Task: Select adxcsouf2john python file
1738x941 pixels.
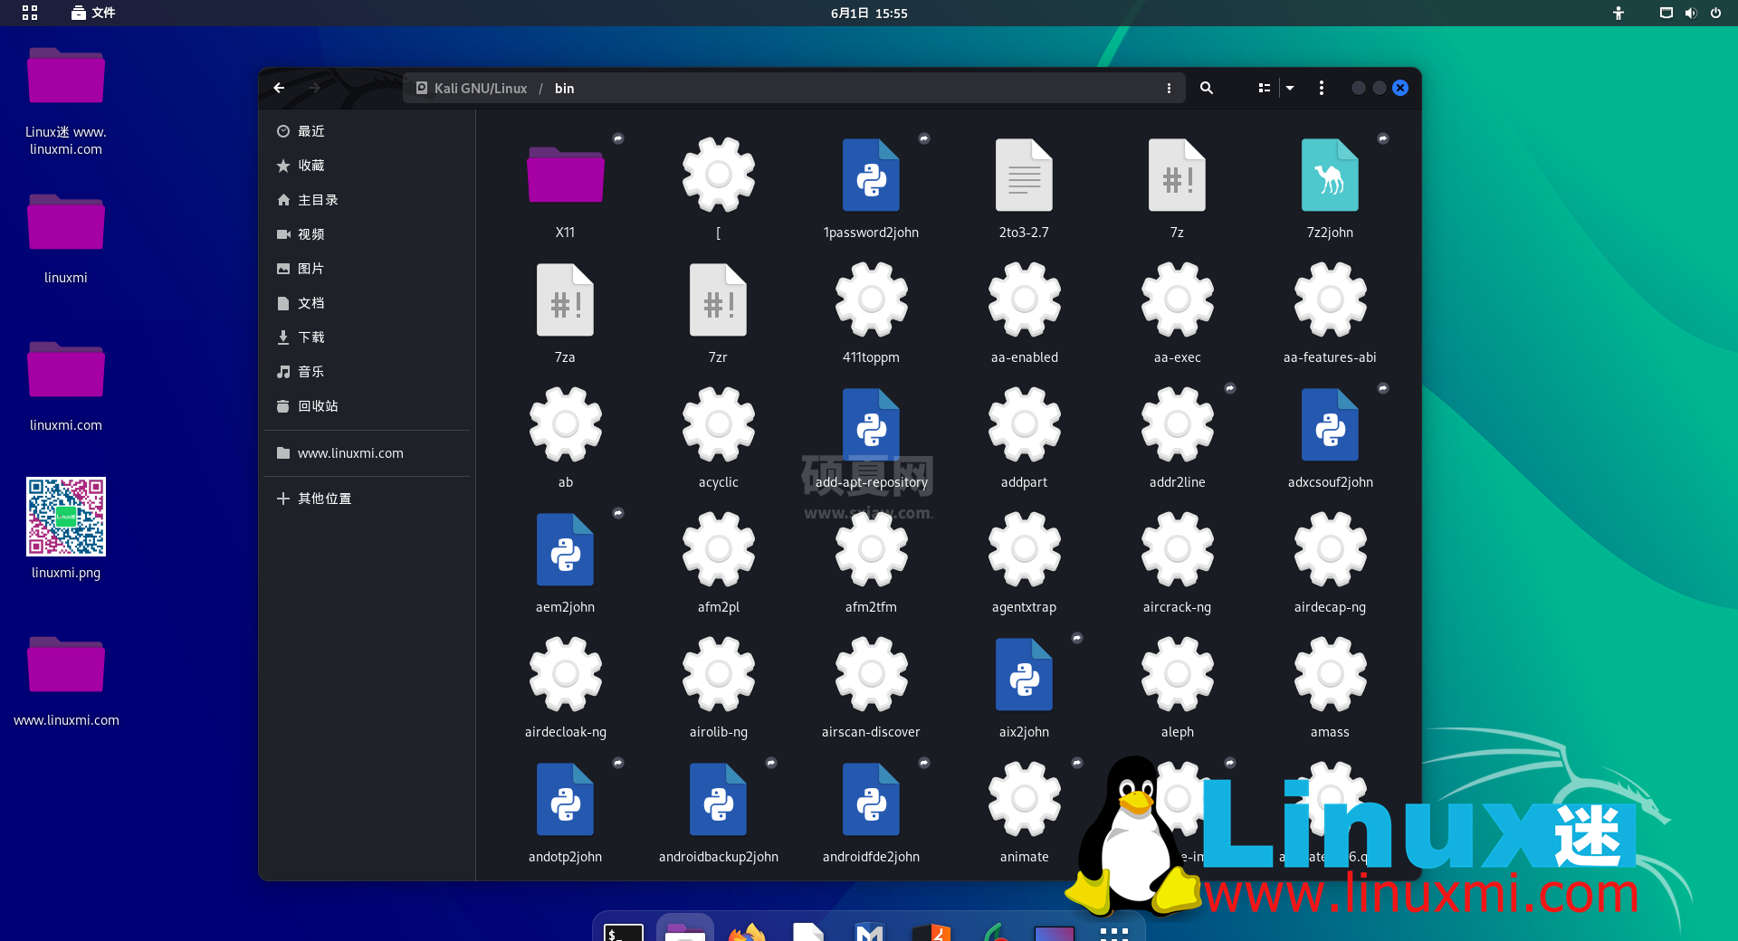Action: [x=1330, y=437]
